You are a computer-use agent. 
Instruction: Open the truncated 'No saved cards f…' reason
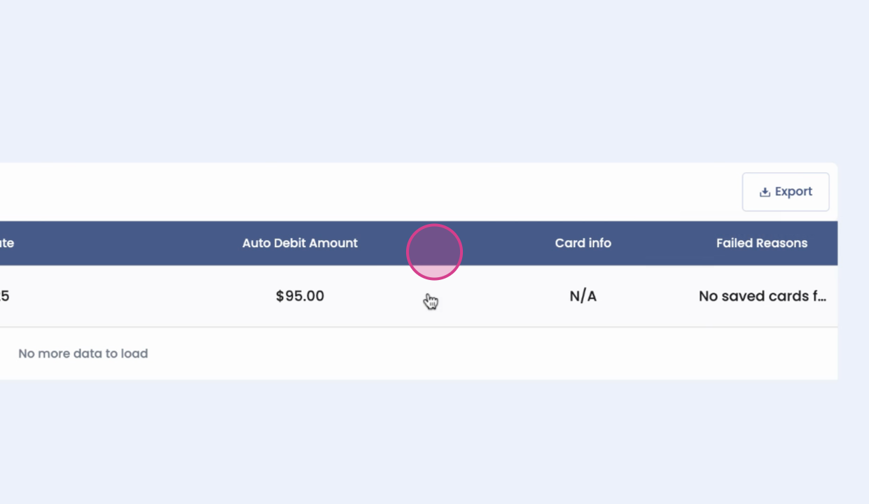coord(763,296)
